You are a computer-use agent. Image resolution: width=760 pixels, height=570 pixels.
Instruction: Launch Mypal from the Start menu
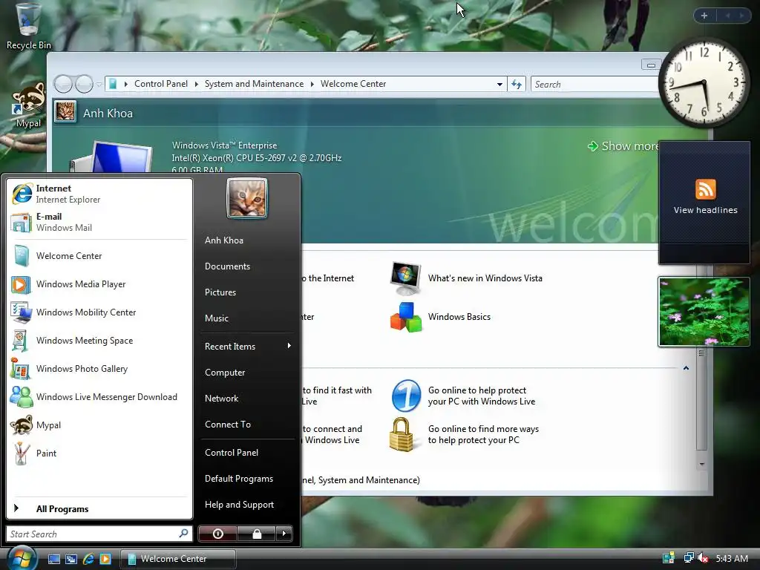(x=99, y=425)
